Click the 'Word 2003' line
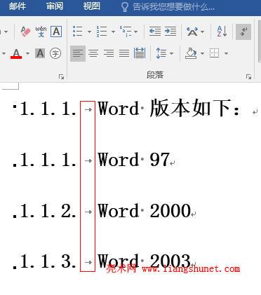Viewport: 261px width, 295px height. pyautogui.click(x=144, y=261)
